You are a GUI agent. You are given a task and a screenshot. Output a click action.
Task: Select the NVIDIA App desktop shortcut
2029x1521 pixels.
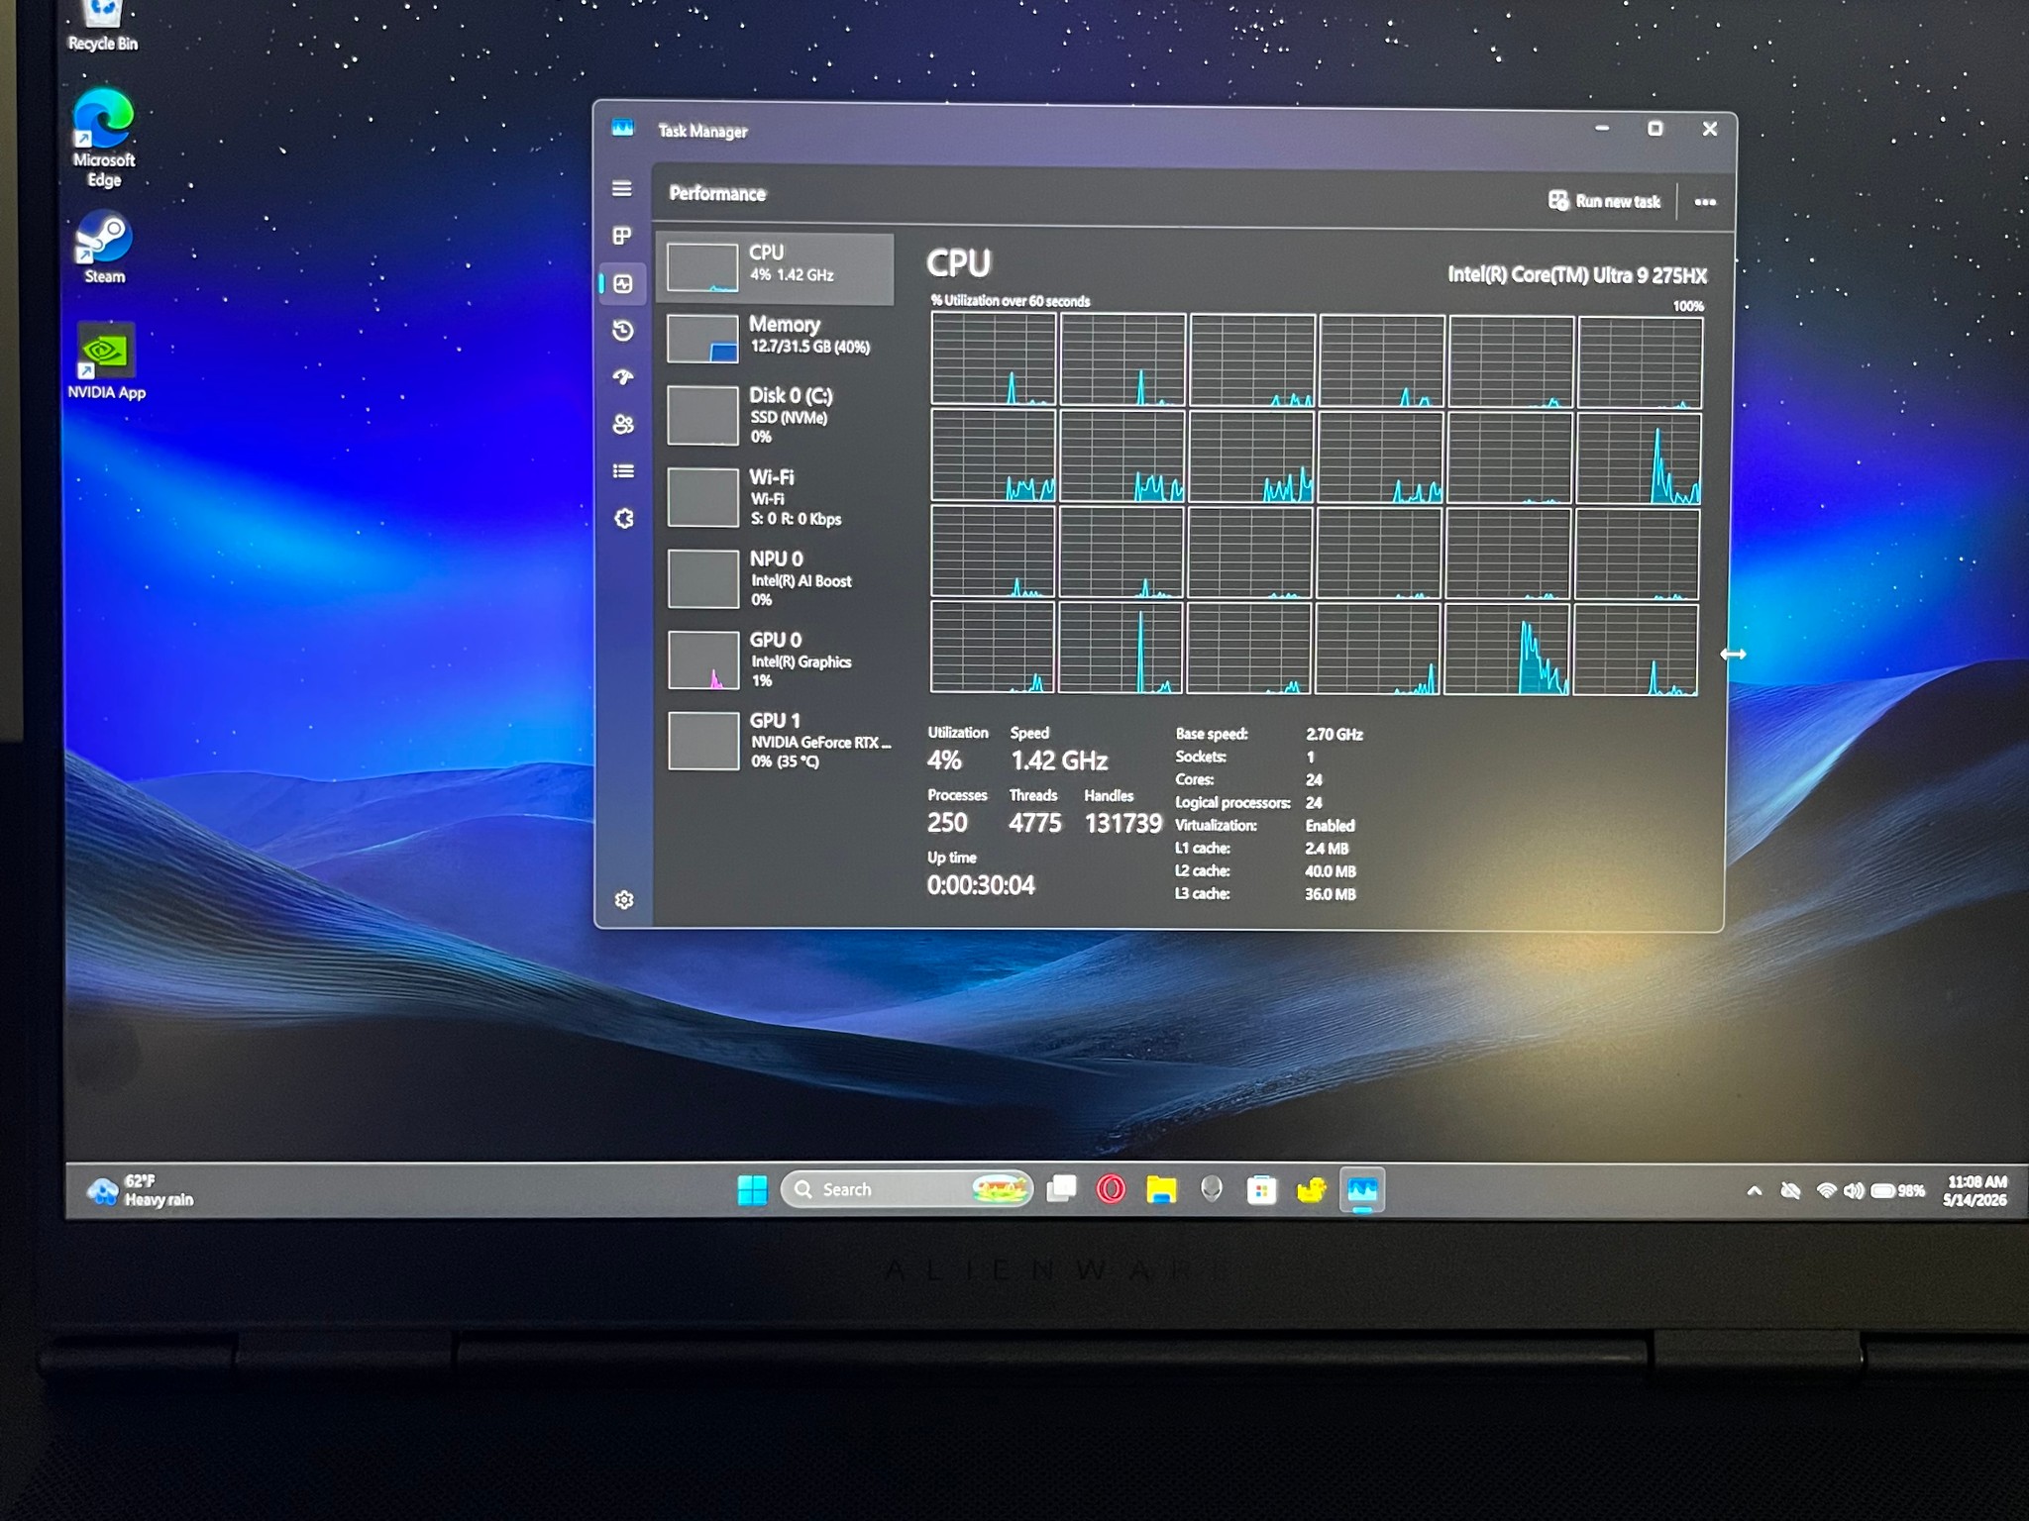[106, 360]
